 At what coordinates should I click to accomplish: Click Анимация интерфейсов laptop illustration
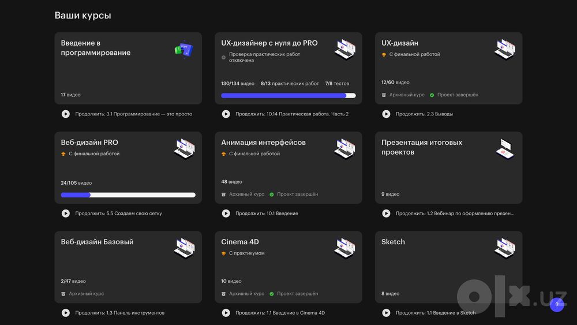coord(345,149)
